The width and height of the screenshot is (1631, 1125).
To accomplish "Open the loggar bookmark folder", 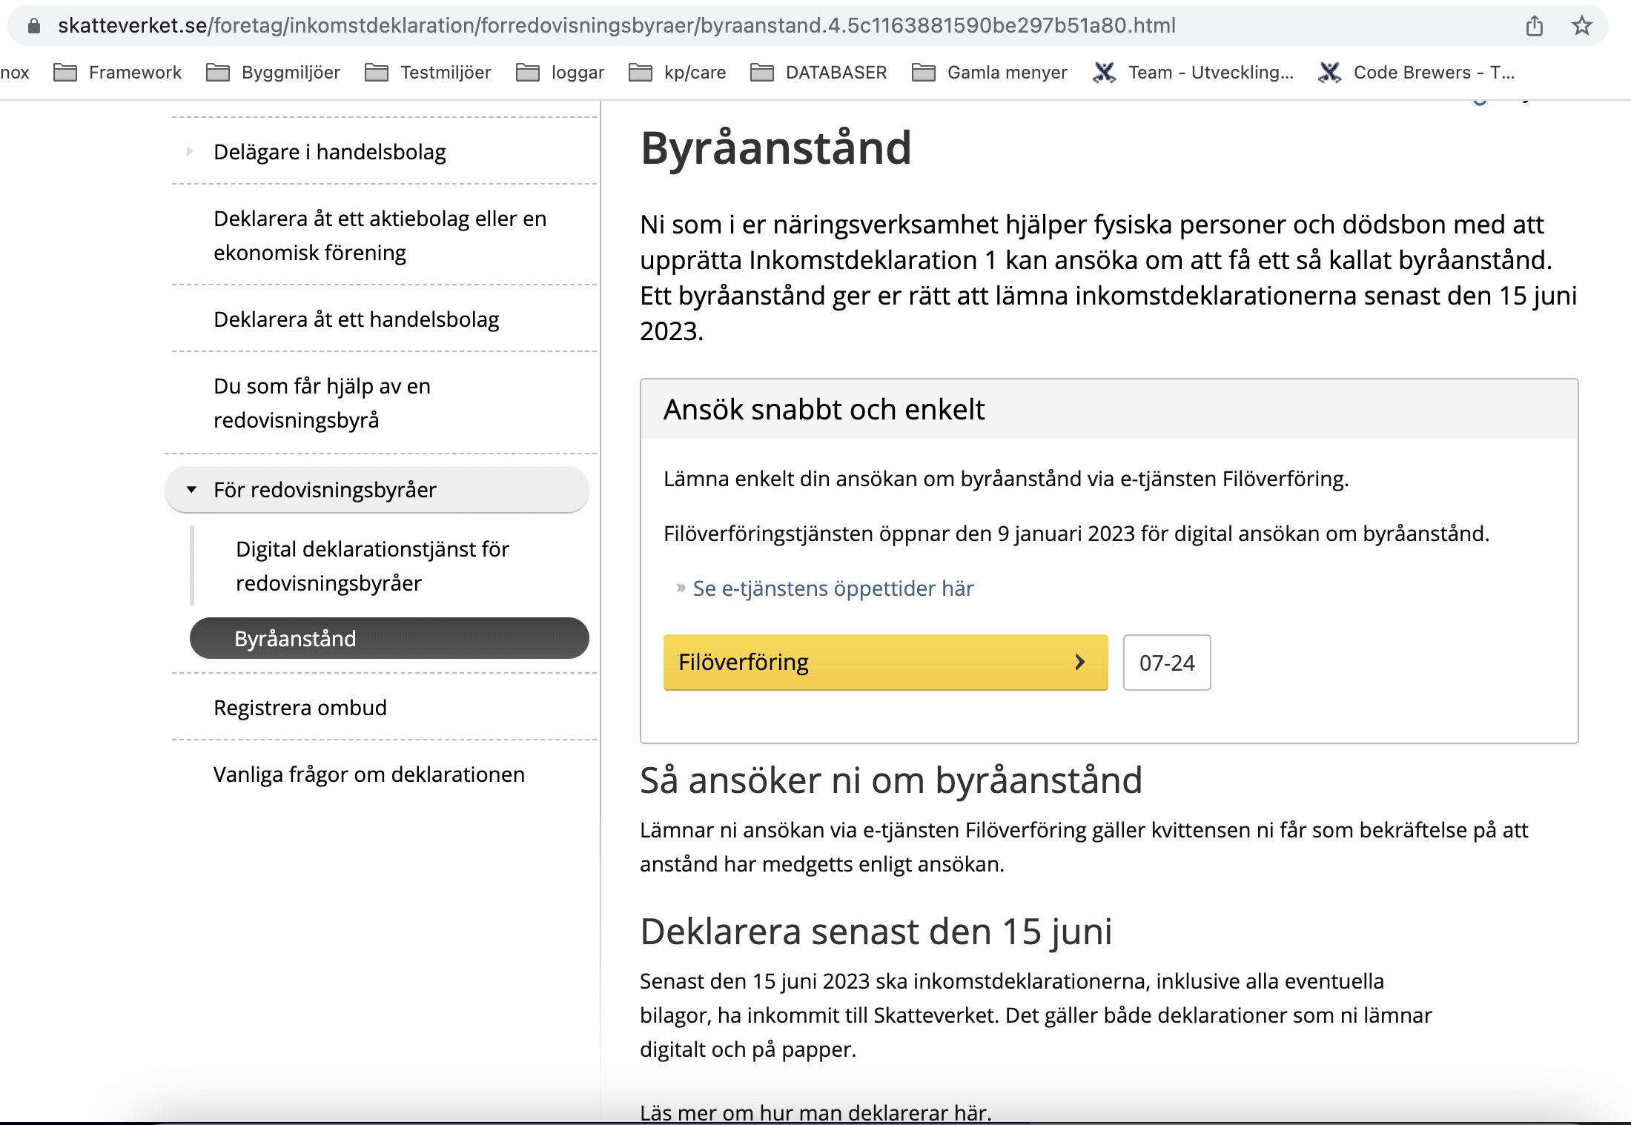I will (x=560, y=73).
